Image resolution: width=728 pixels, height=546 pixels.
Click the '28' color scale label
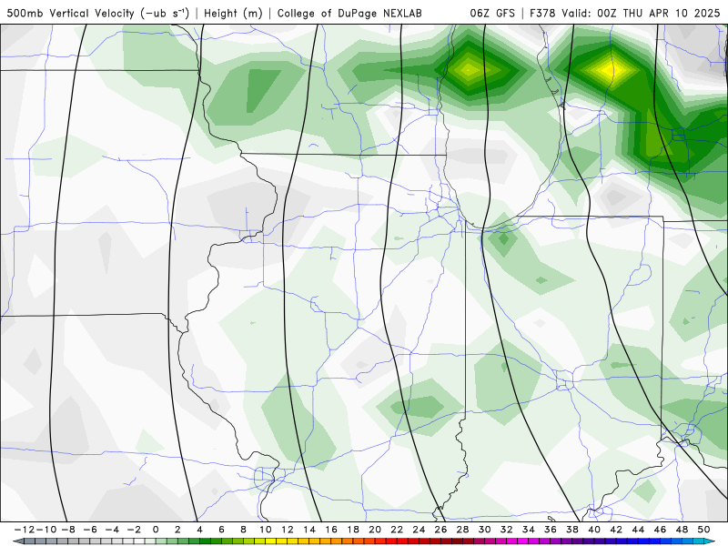[x=462, y=530]
